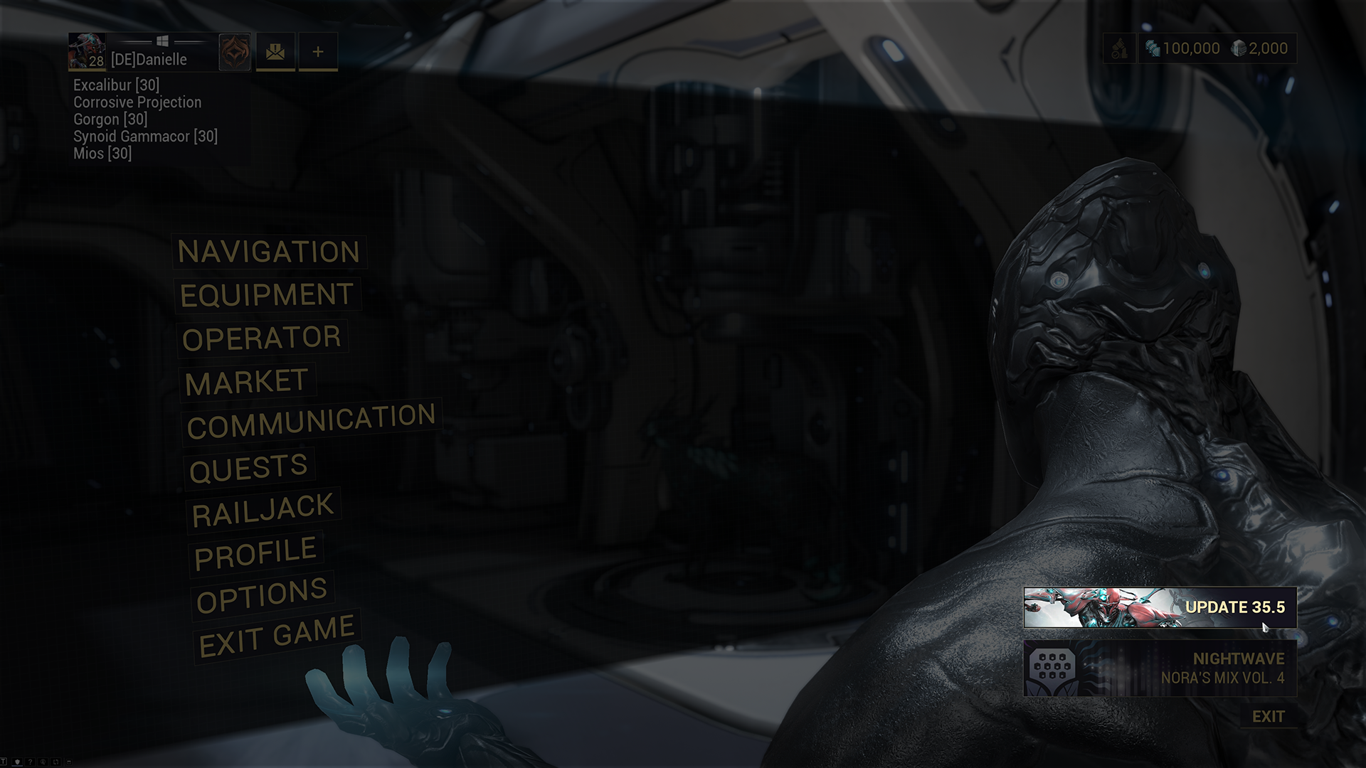This screenshot has width=1366, height=768.
Task: Select the clan/alliance icon button
Action: click(233, 52)
